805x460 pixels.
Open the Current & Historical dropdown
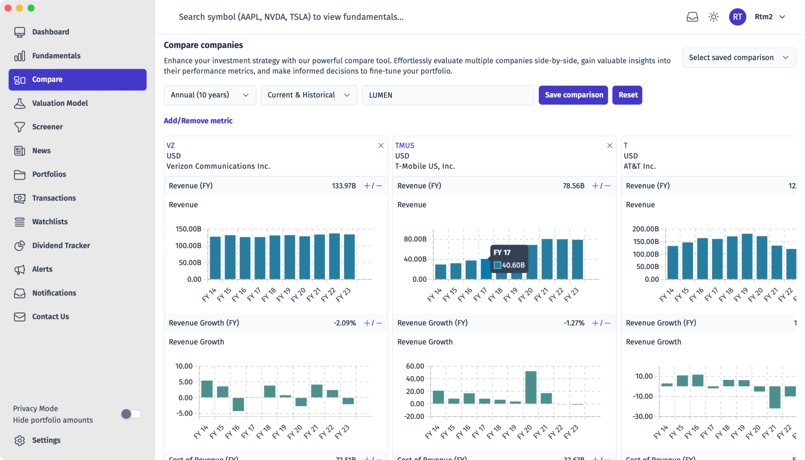[309, 95]
